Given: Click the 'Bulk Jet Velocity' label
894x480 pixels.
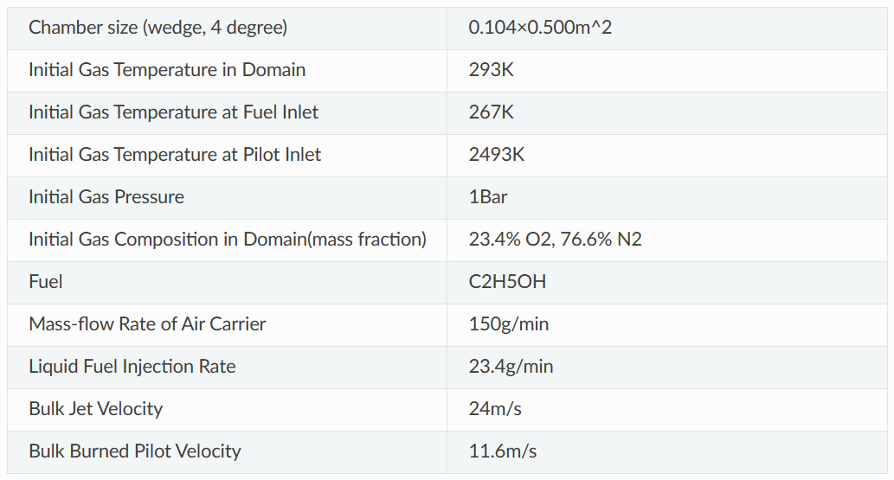Looking at the screenshot, I should [x=95, y=408].
